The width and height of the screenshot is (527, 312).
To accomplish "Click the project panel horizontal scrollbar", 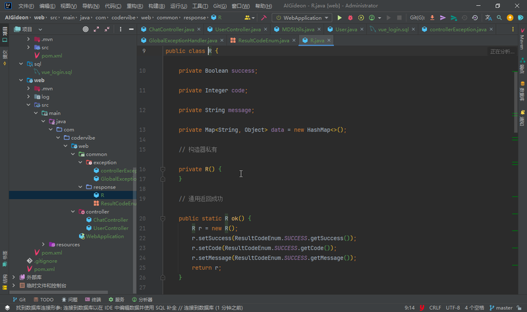I will coord(59,292).
